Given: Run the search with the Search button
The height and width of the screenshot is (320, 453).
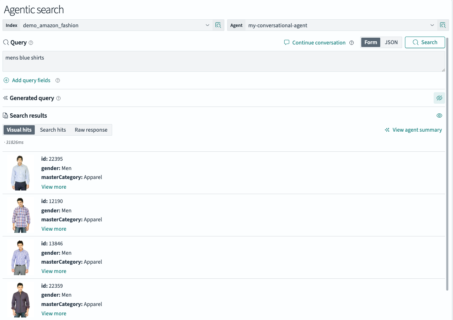Looking at the screenshot, I should [x=425, y=42].
